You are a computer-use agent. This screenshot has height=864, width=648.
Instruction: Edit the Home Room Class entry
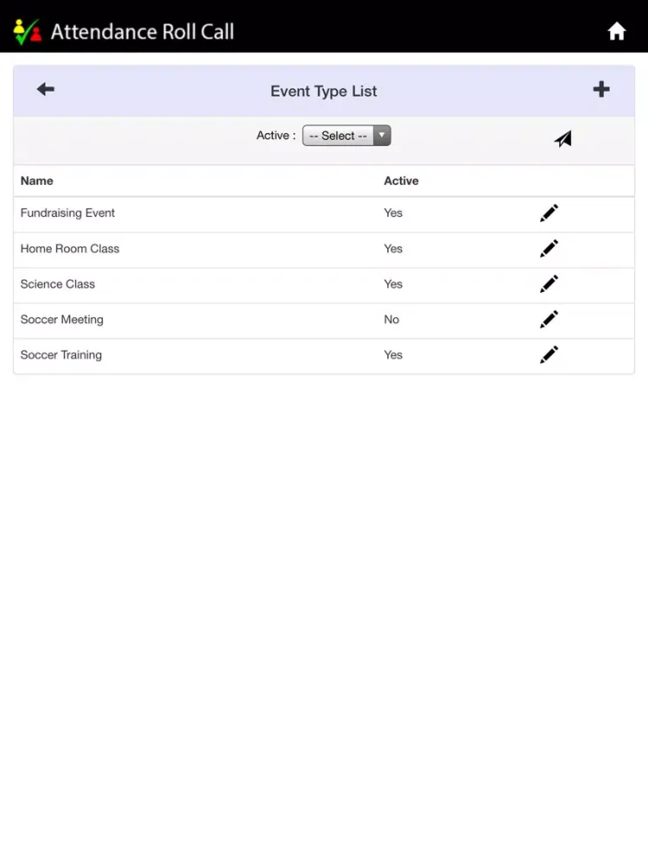(x=549, y=249)
